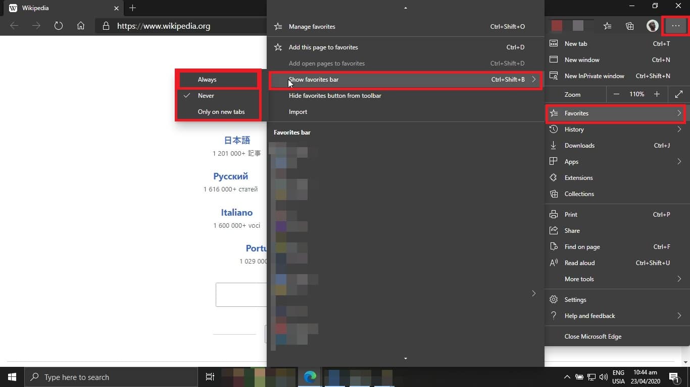Select Always in favorites bar submenu

coord(217,80)
